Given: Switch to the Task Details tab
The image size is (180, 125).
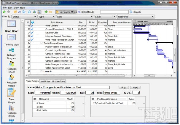Looking at the screenshot, I should pos(32,81).
